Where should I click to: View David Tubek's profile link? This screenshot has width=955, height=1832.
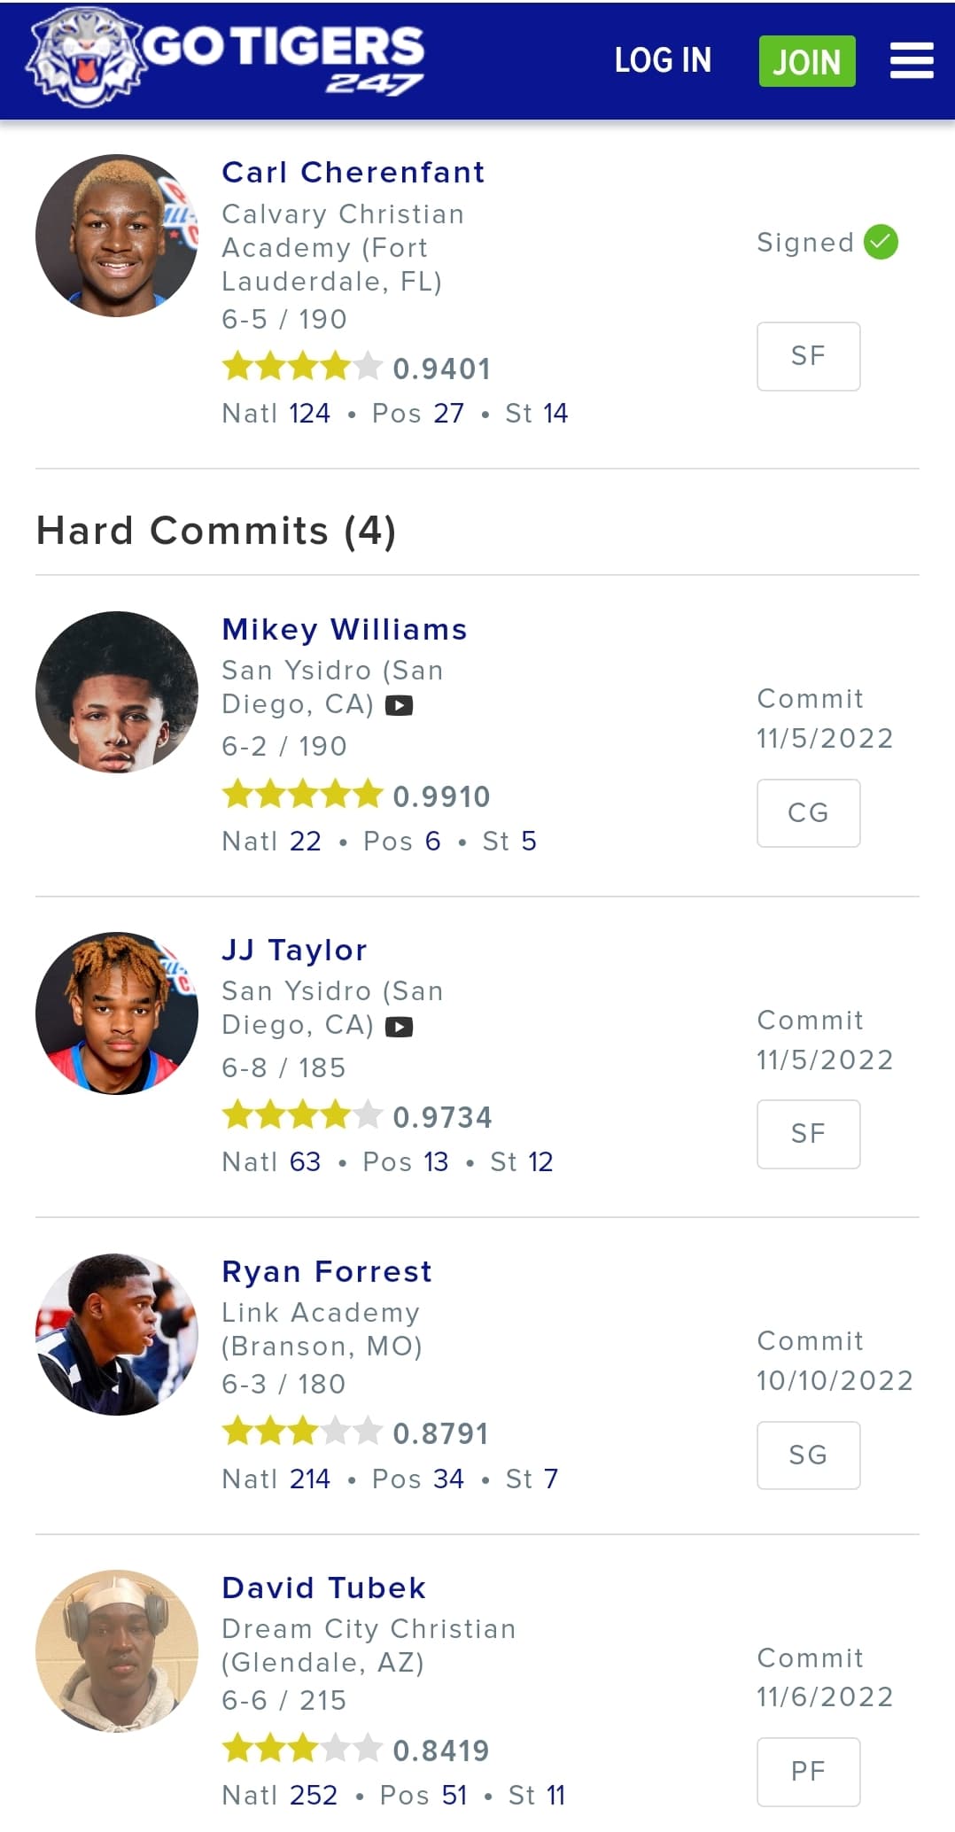pos(323,1588)
